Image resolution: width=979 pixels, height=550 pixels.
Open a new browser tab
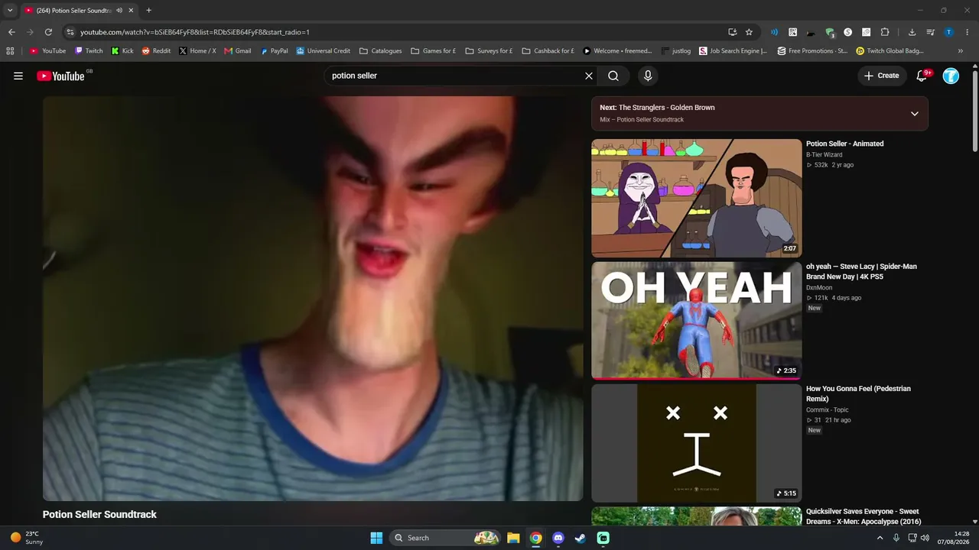tap(148, 11)
